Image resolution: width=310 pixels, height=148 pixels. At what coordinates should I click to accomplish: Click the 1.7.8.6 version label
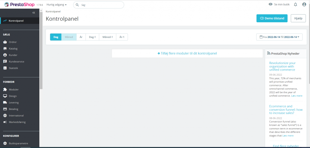tap(40, 5)
